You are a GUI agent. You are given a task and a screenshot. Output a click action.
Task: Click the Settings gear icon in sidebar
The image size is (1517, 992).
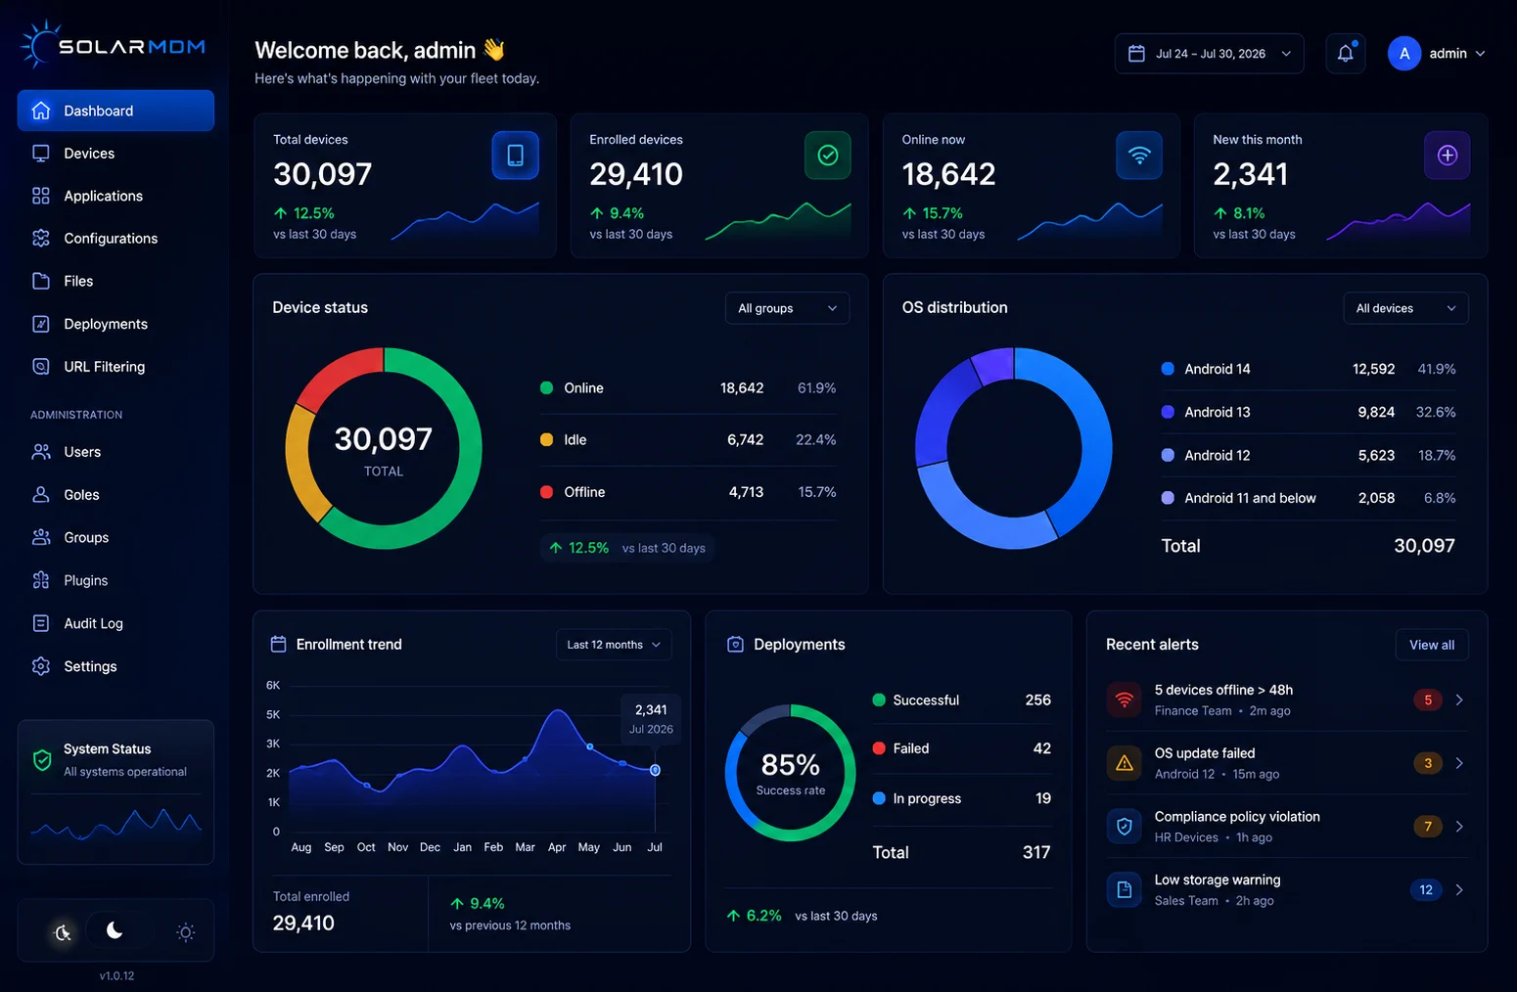click(41, 666)
